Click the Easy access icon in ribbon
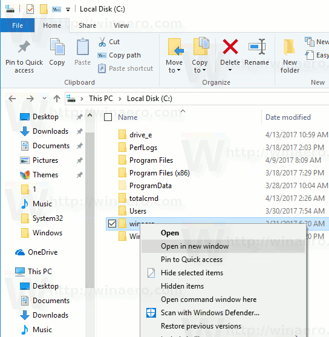 pyautogui.click(x=310, y=55)
